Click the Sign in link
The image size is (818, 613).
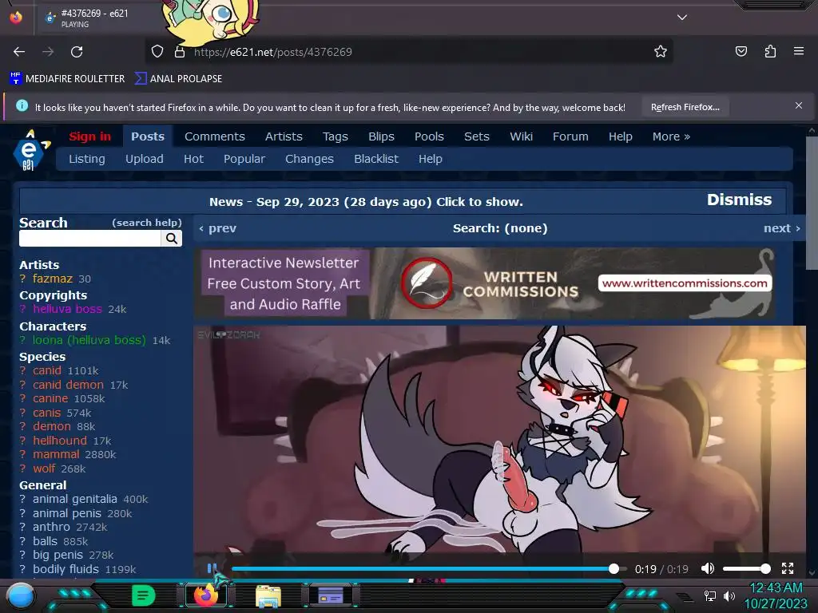coord(89,136)
